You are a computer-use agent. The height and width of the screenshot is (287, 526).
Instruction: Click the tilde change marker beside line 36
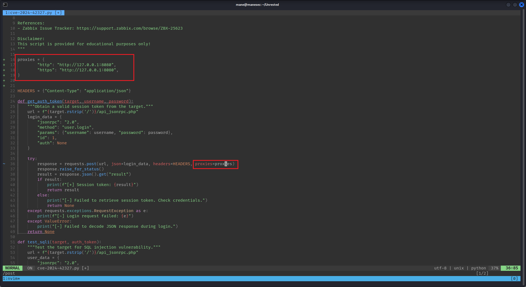[x=4, y=164]
